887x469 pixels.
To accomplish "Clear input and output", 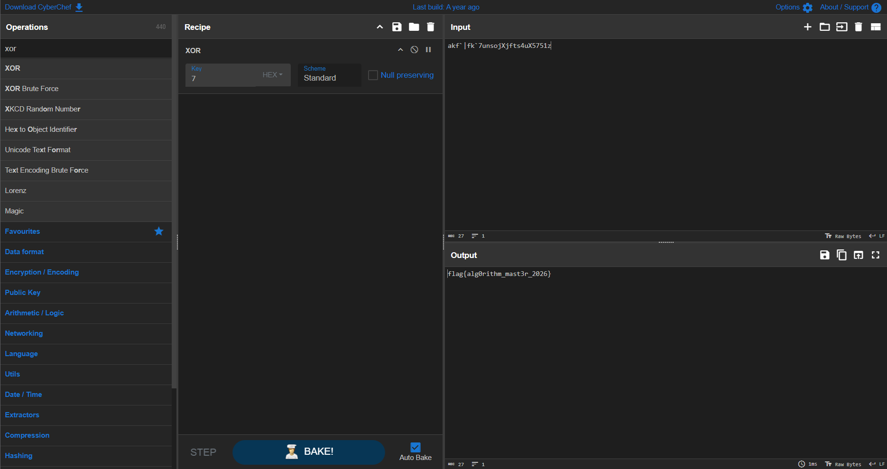I will tap(859, 27).
